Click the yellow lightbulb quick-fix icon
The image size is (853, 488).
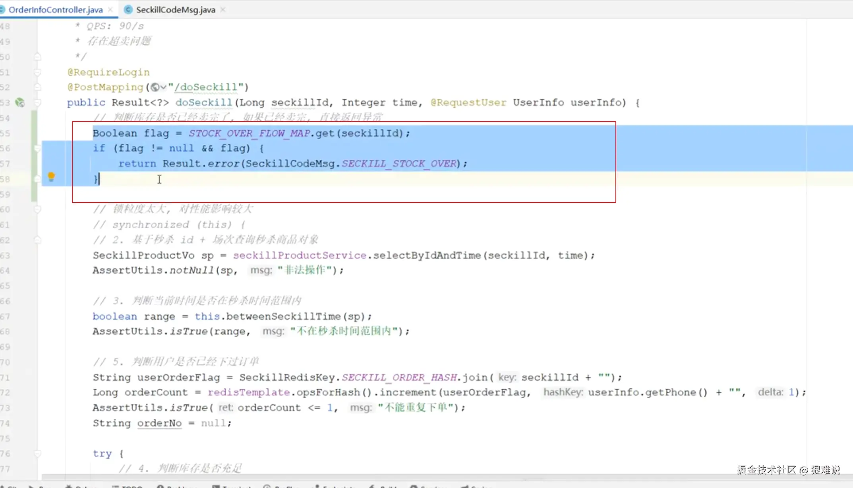[51, 177]
